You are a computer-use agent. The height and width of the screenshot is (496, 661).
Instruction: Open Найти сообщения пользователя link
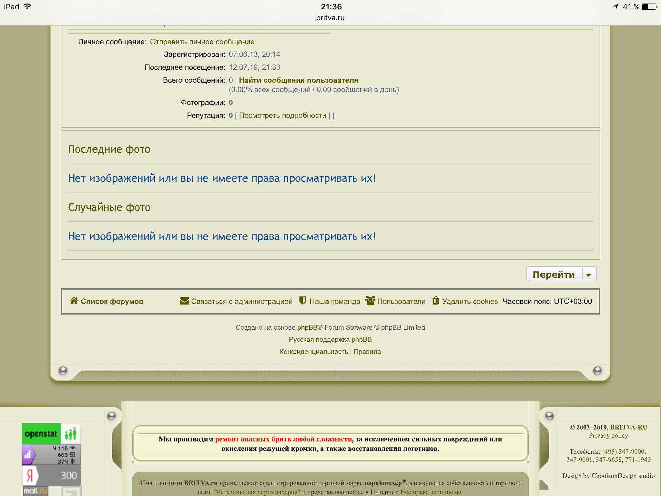[298, 80]
